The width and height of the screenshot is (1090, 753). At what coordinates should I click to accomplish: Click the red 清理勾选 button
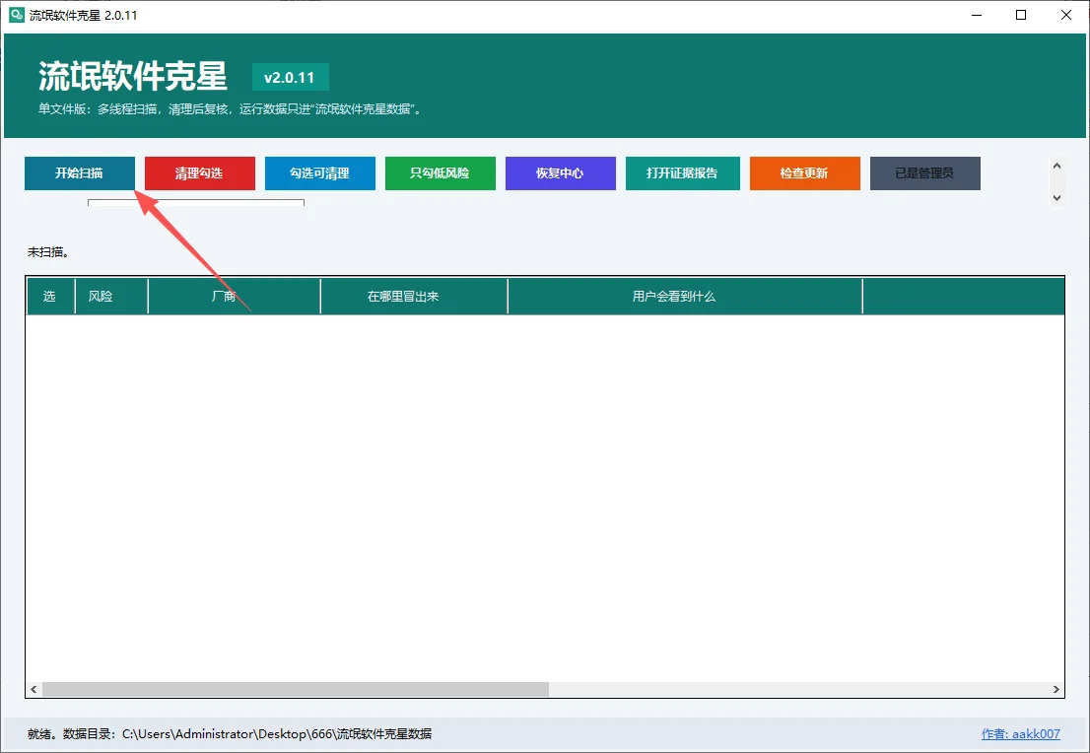[x=199, y=173]
